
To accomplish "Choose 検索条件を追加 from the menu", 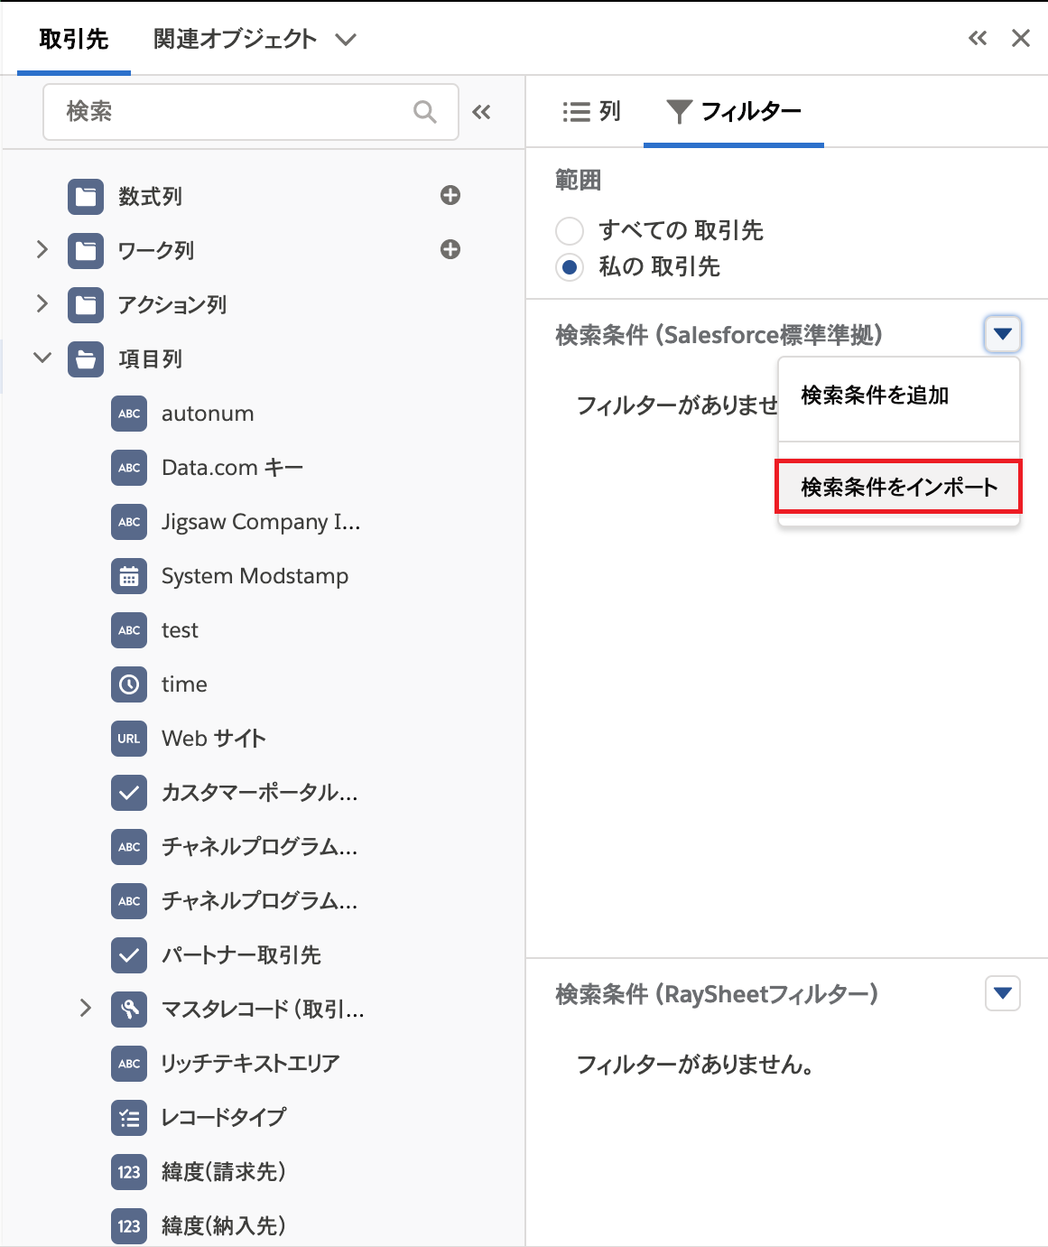I will pos(899,396).
